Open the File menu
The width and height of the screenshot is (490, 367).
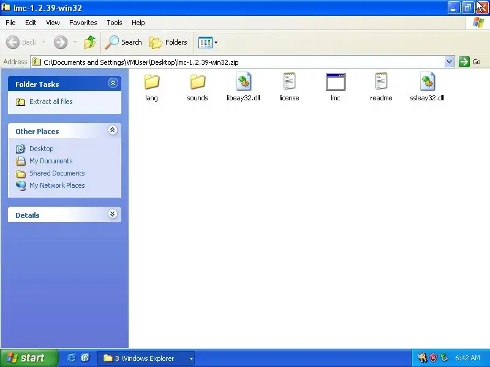click(x=10, y=23)
